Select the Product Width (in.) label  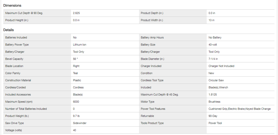click(x=152, y=20)
